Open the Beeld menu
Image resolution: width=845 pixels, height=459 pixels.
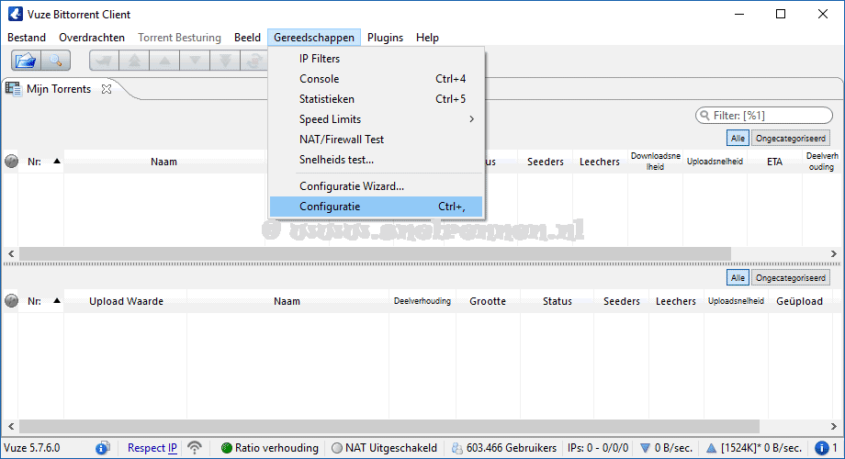coord(247,37)
